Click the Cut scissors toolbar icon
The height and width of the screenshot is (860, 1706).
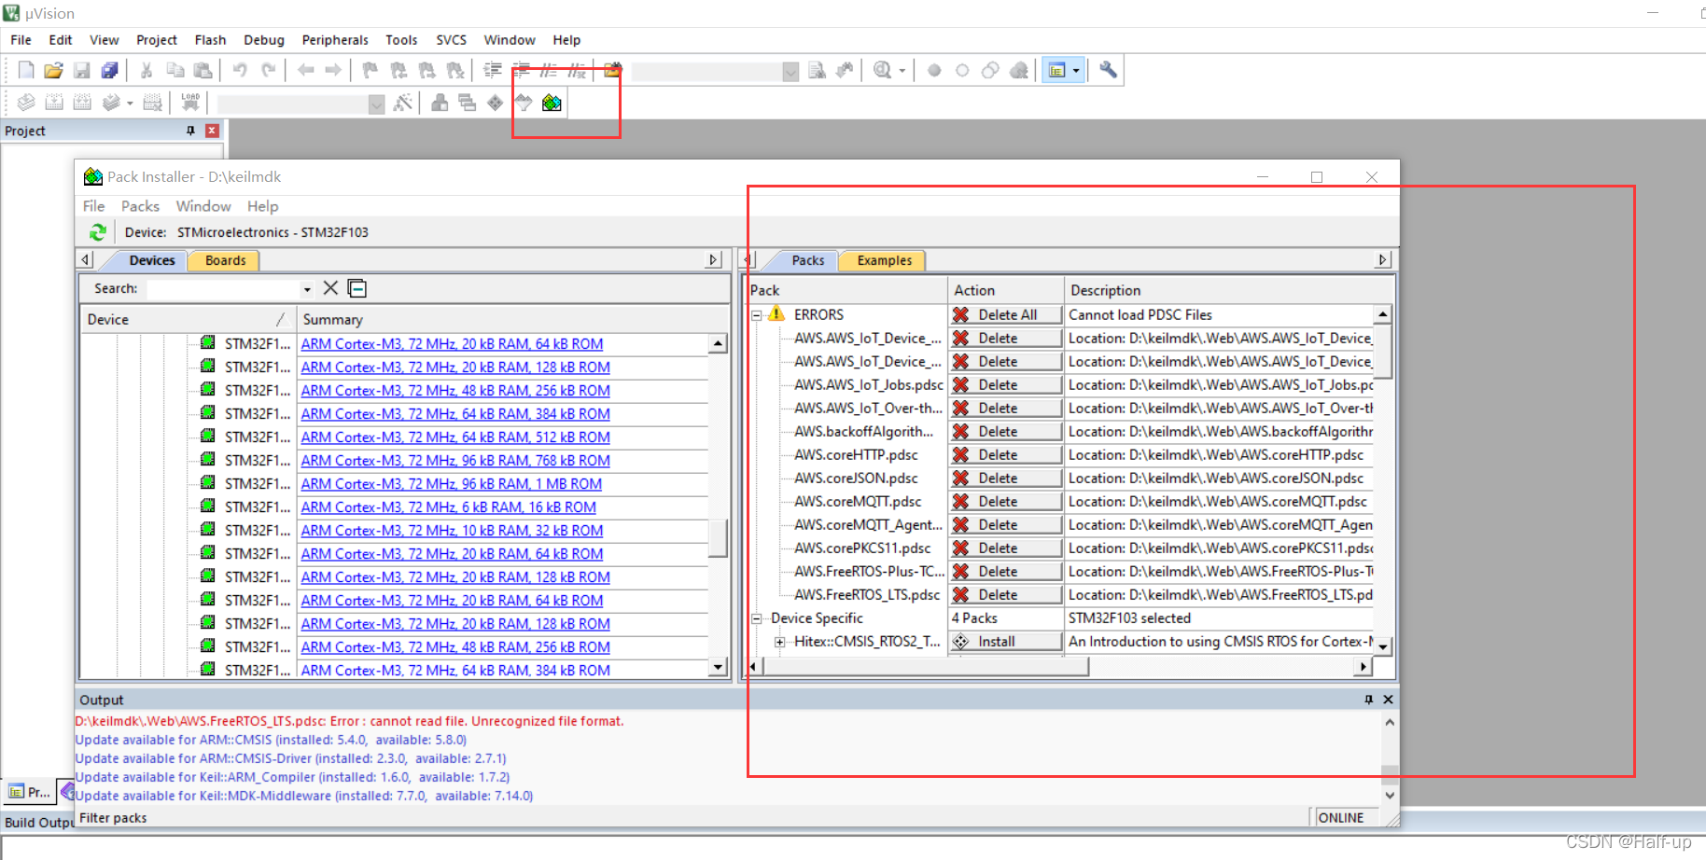147,70
